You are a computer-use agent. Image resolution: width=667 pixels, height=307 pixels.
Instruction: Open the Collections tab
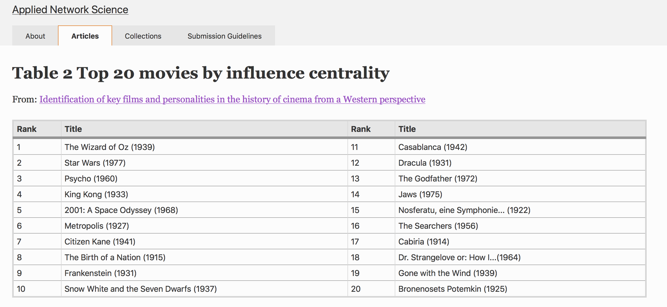point(143,36)
